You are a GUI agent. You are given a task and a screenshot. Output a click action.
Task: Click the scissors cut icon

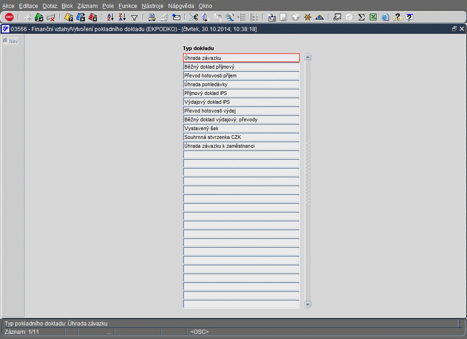[194, 18]
